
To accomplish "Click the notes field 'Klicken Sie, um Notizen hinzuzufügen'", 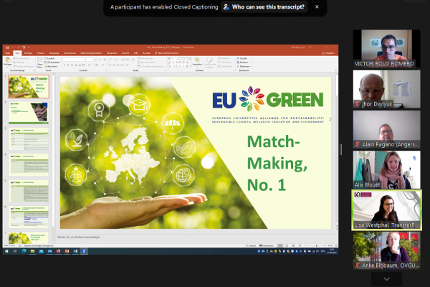I will click(x=79, y=237).
